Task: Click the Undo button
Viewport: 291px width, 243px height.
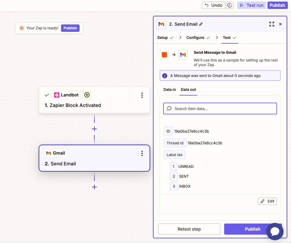Action: [213, 5]
